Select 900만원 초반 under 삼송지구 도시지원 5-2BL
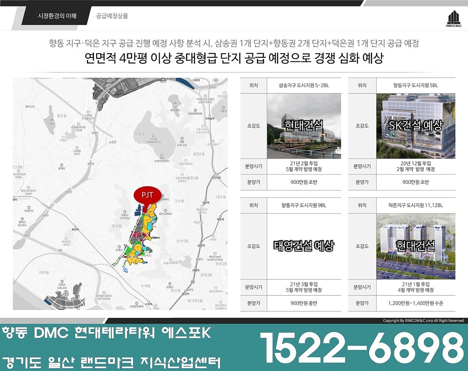 [x=304, y=182]
